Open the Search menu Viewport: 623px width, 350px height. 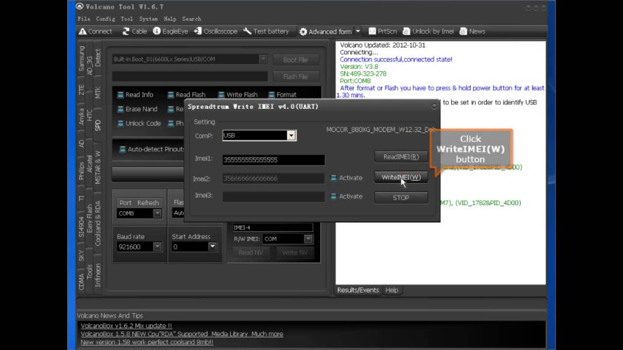click(x=191, y=19)
